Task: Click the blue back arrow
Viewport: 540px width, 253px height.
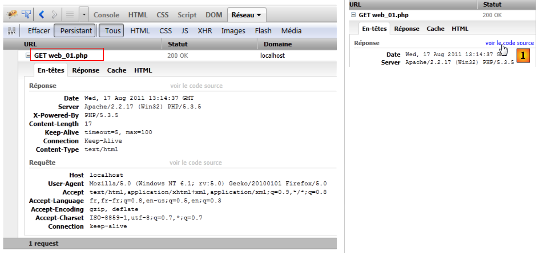Action: pos(41,15)
